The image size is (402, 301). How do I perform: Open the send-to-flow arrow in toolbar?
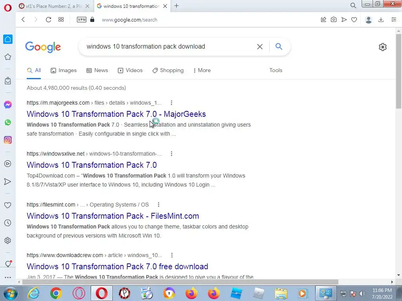344,20
